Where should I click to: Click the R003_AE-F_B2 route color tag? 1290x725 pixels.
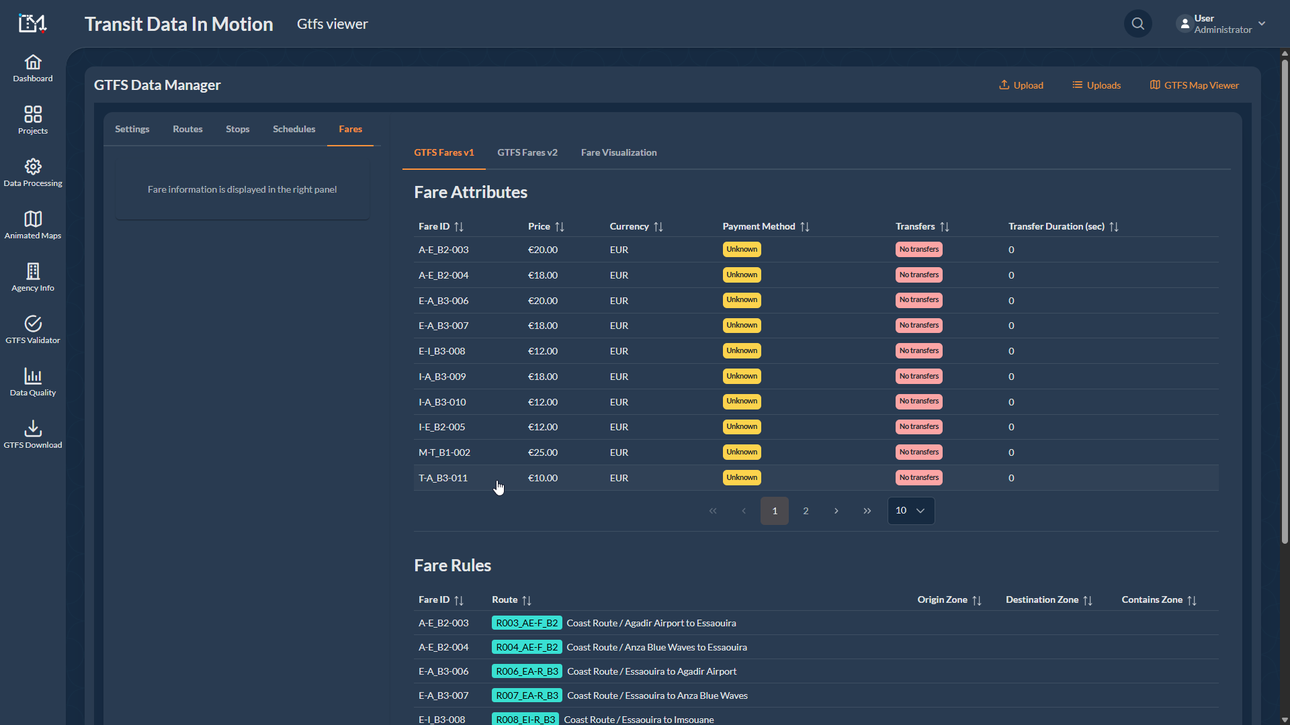coord(527,623)
